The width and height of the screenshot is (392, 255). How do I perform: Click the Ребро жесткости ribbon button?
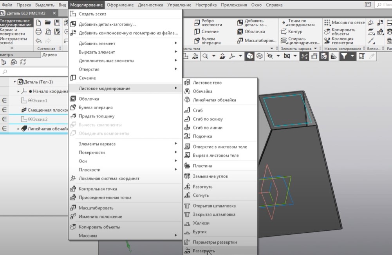[208, 23]
